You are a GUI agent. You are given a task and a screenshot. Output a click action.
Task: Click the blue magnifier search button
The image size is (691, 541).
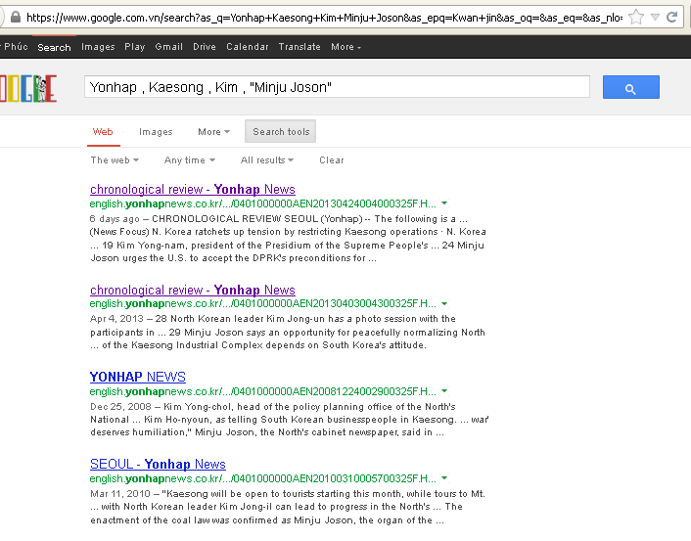pyautogui.click(x=630, y=87)
